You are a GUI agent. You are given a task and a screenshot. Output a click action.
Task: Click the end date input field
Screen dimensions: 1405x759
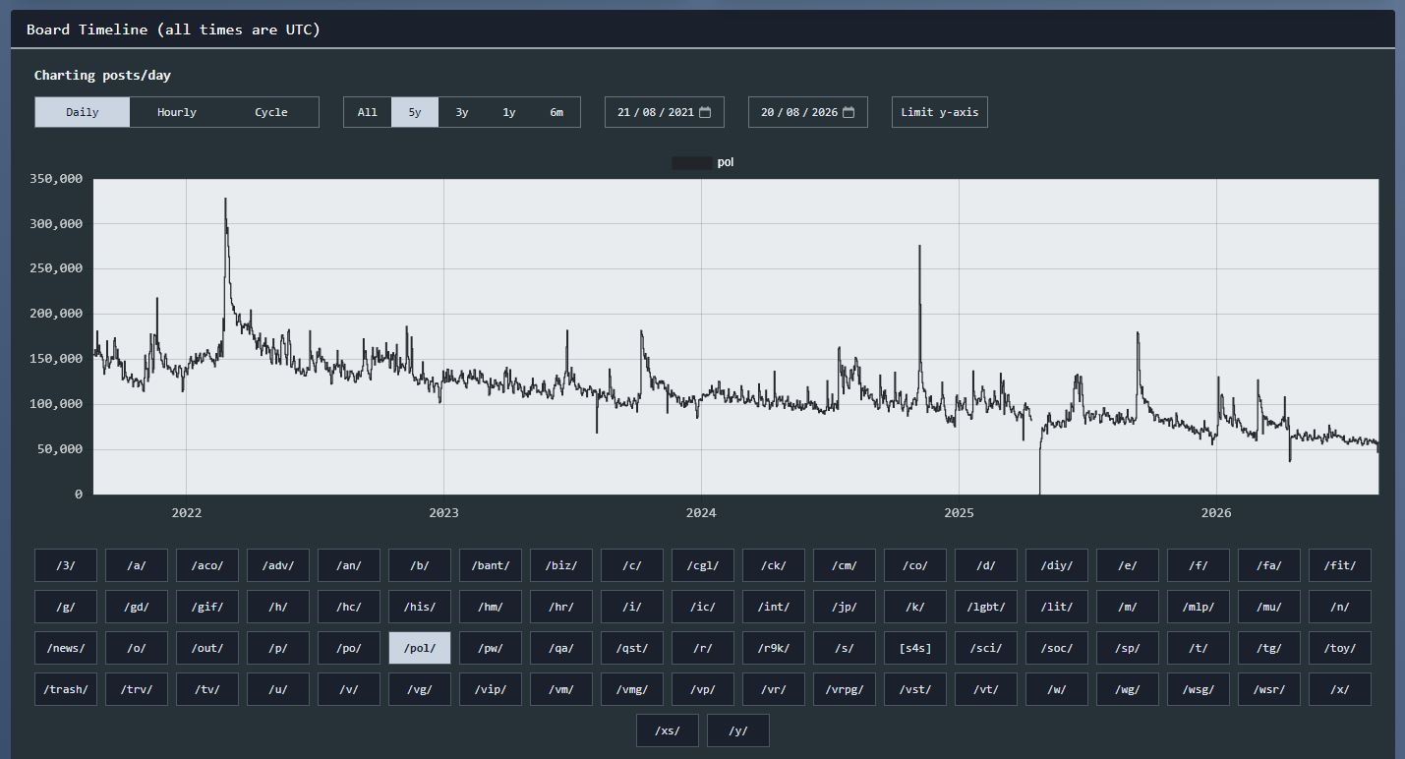pyautogui.click(x=808, y=112)
